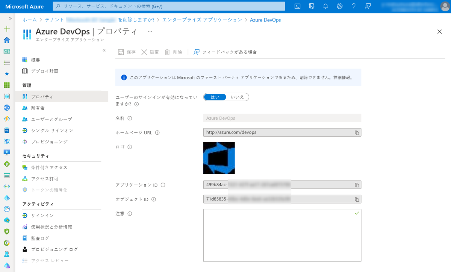Open Cloud Shell icon in top bar
The height and width of the screenshot is (272, 451).
(297, 6)
